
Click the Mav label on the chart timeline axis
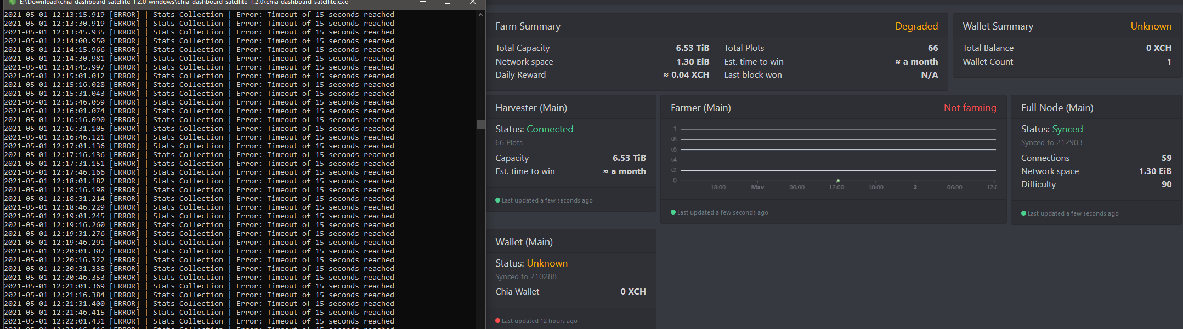tap(757, 187)
